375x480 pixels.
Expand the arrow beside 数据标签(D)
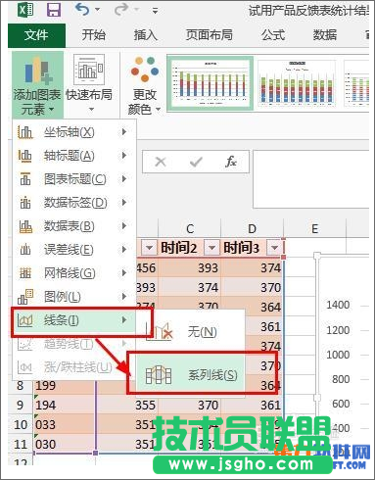pos(124,203)
